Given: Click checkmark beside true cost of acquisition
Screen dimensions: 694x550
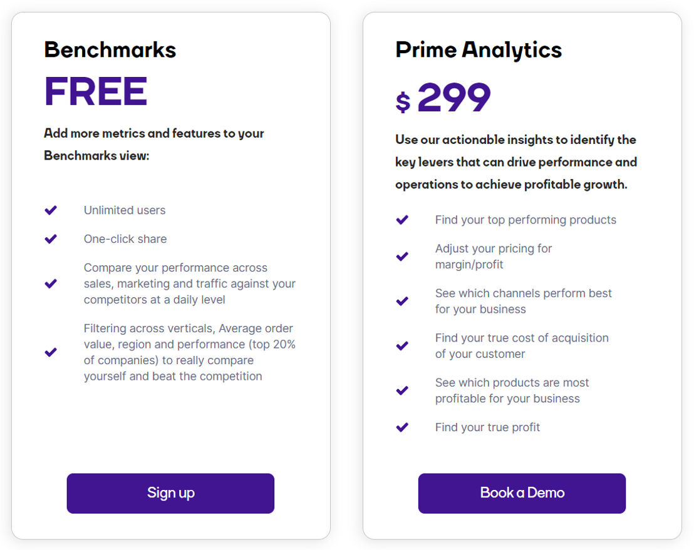Looking at the screenshot, I should click(x=402, y=346).
